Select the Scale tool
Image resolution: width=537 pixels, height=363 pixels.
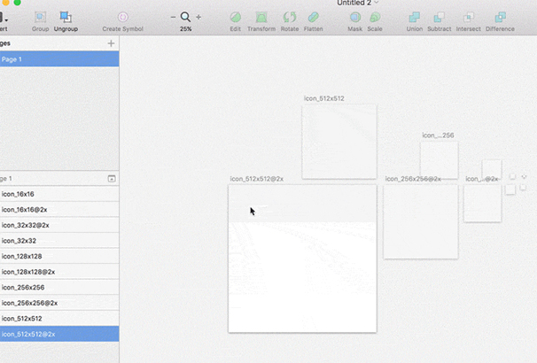tap(375, 18)
